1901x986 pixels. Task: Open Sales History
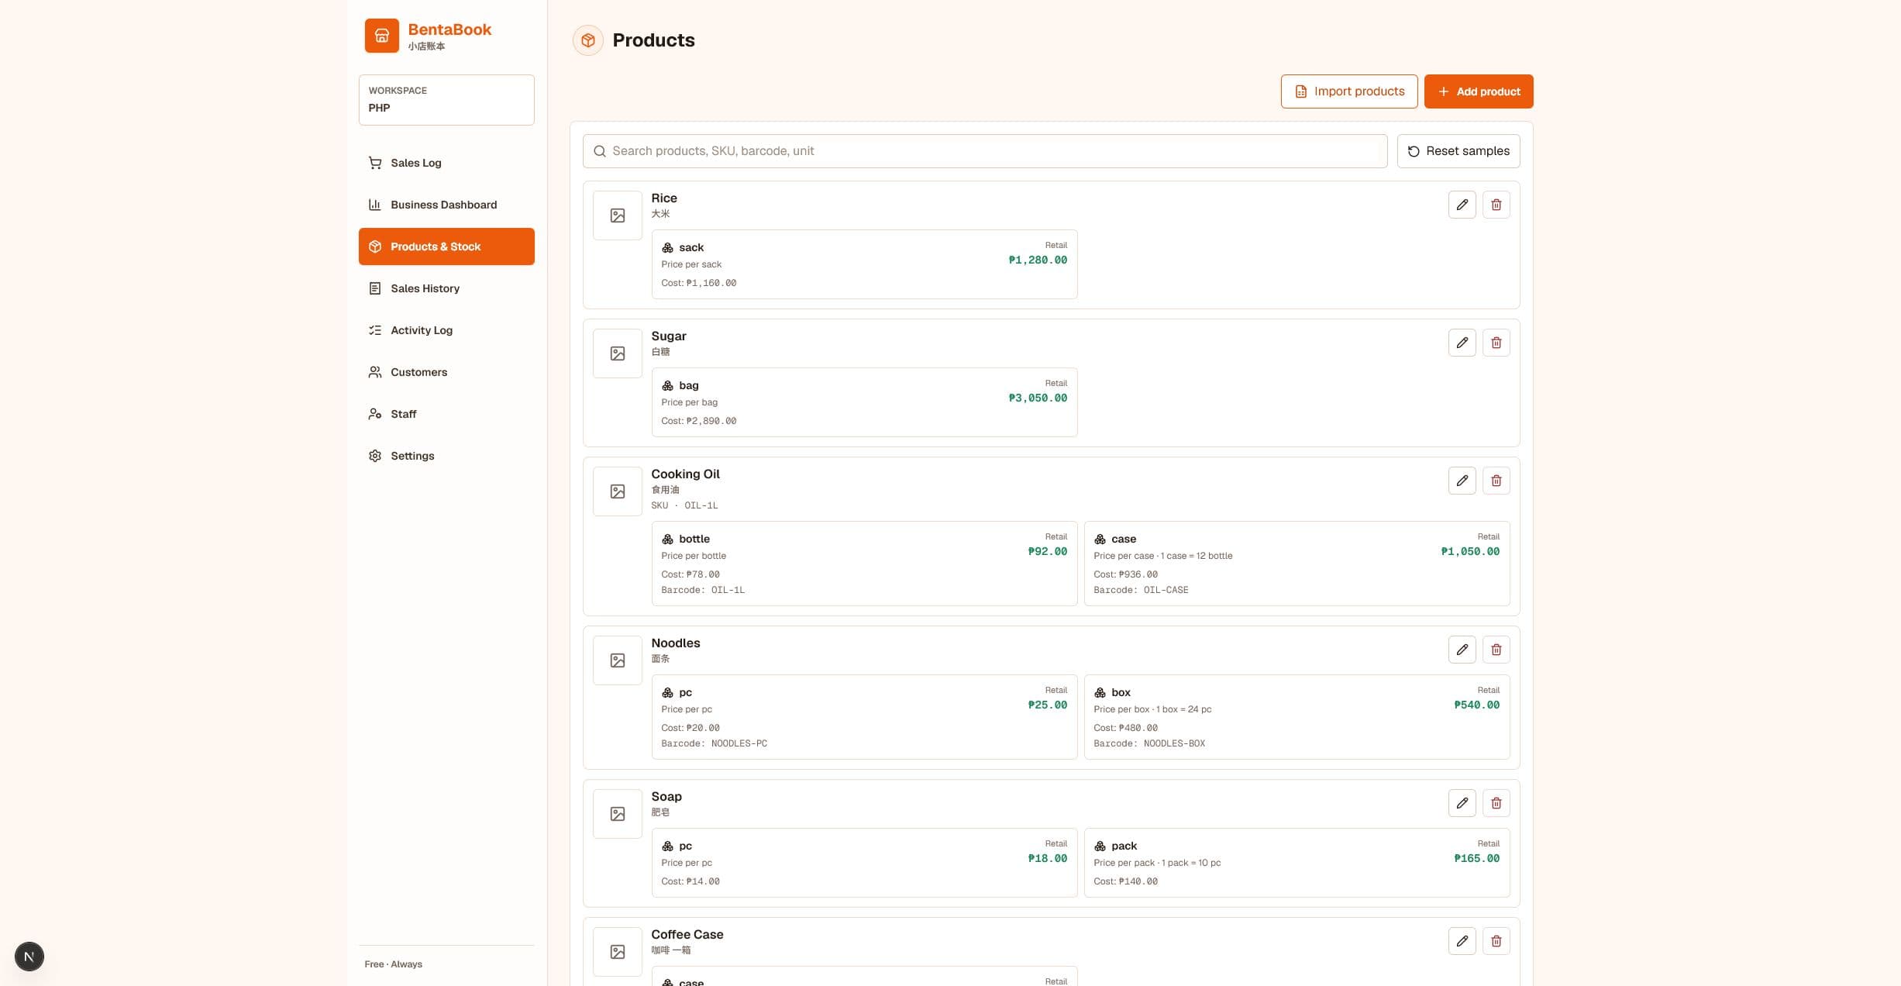(x=446, y=288)
